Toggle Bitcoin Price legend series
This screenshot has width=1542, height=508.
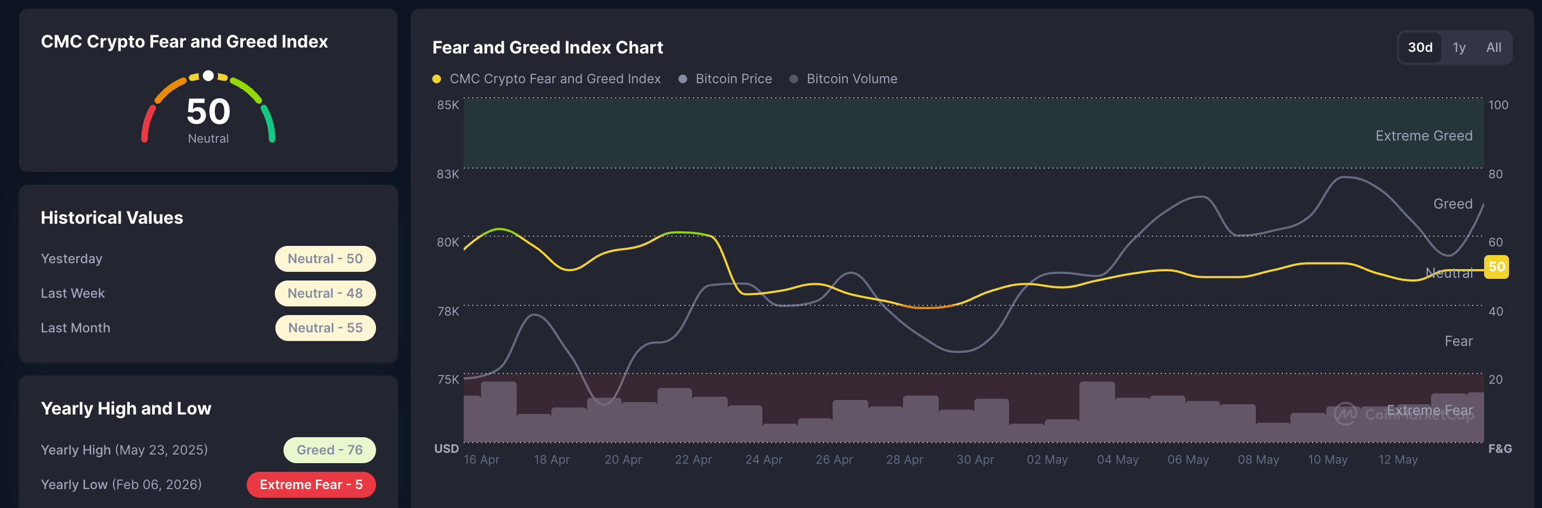[724, 79]
